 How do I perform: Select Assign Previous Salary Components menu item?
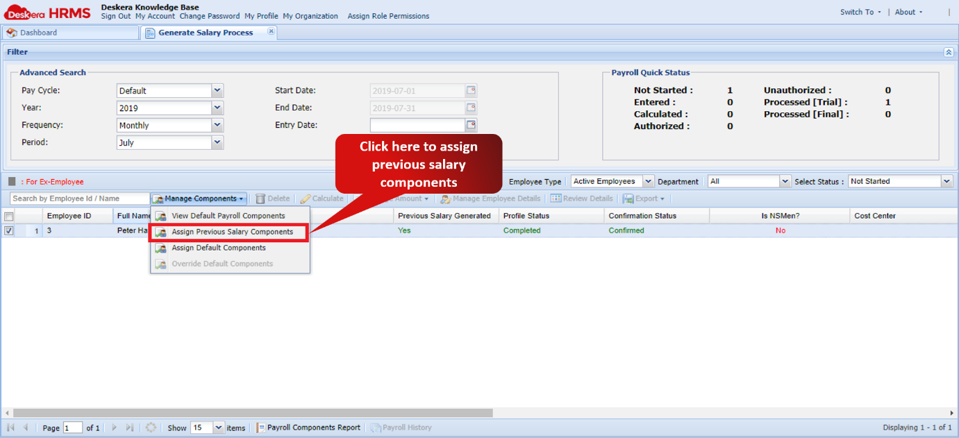click(231, 233)
